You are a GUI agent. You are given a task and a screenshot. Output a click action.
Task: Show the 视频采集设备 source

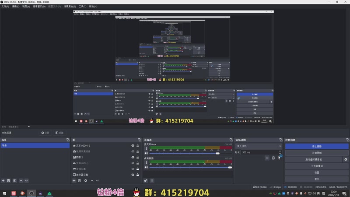click(133, 151)
